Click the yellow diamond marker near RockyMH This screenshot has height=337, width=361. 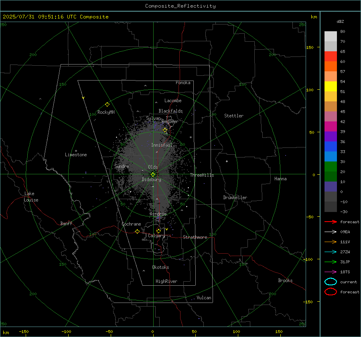coord(107,105)
